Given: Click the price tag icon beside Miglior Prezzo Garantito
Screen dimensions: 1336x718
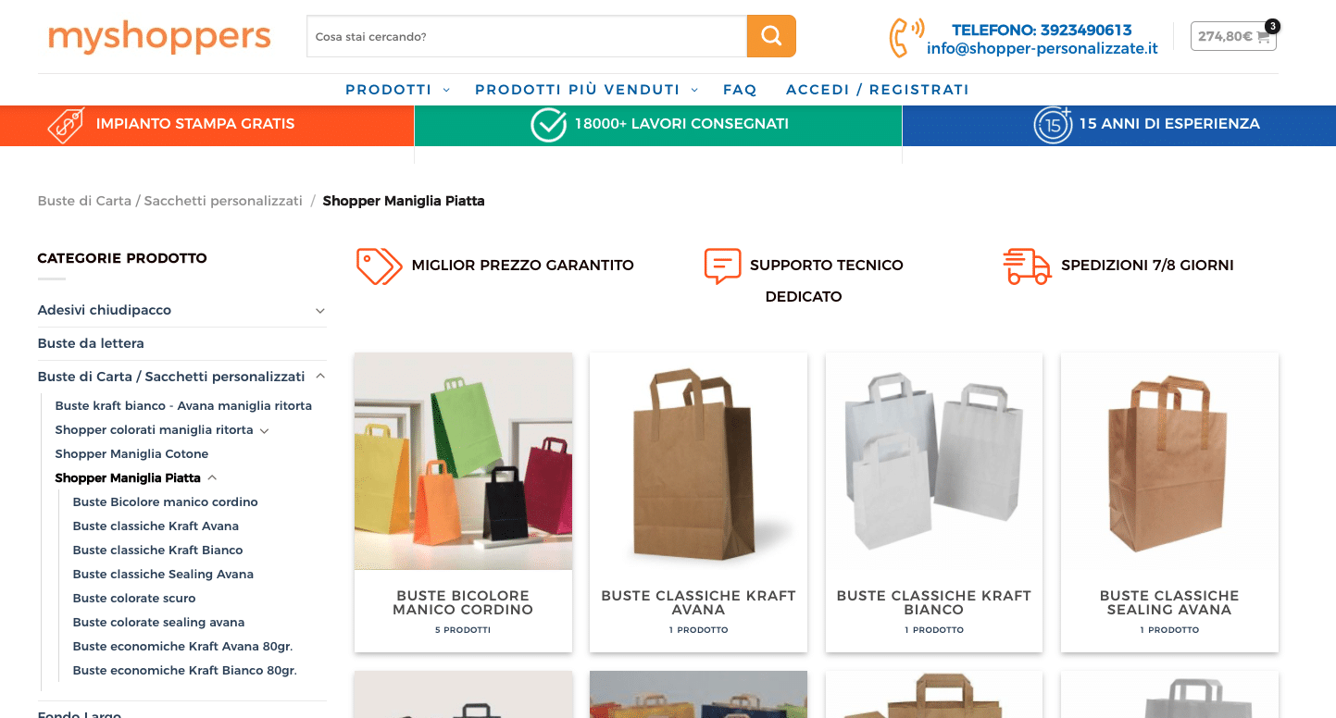Looking at the screenshot, I should point(379,266).
